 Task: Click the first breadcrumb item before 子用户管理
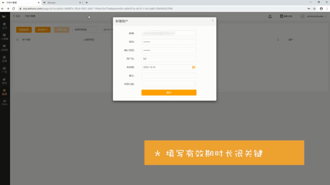click(x=16, y=16)
